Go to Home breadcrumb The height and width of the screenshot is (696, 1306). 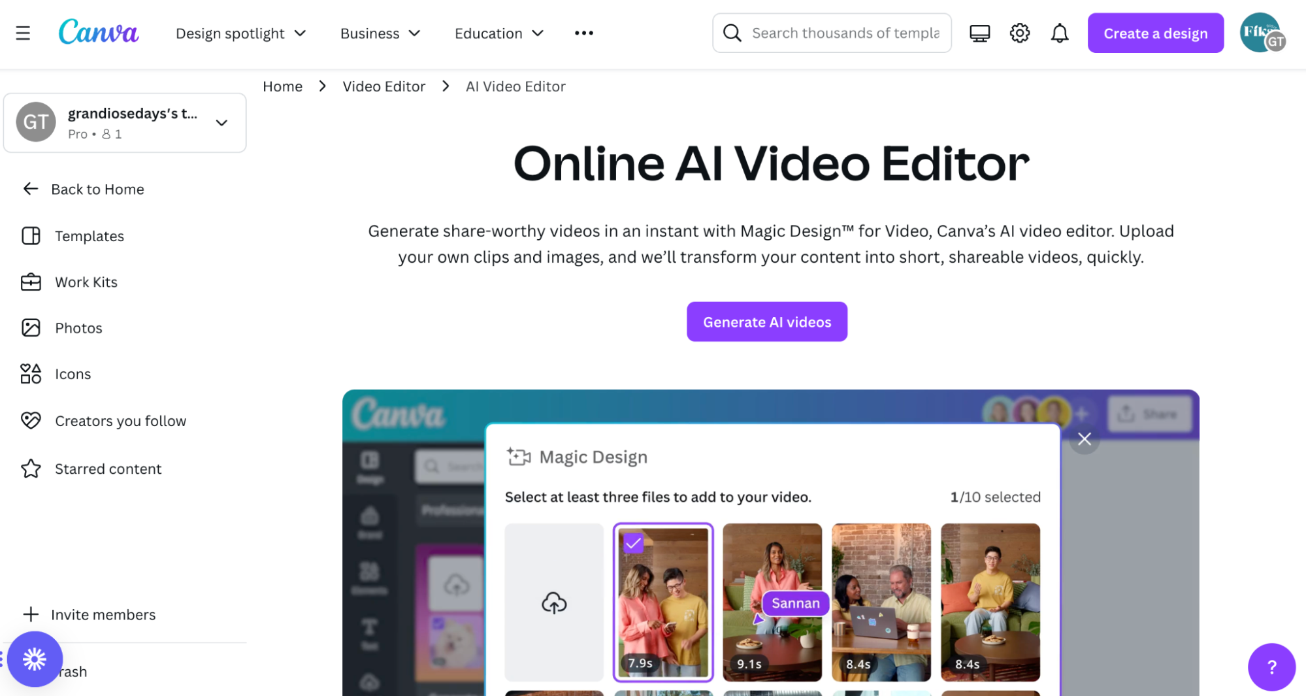click(282, 86)
